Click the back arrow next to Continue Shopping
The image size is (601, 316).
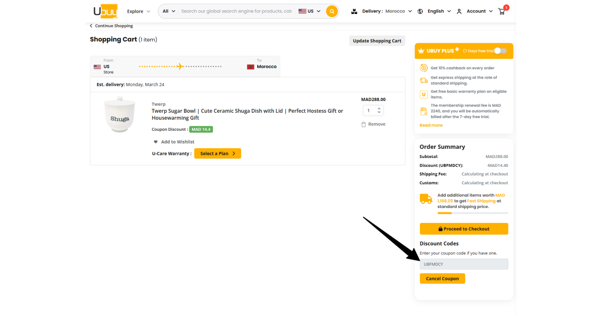tap(91, 26)
